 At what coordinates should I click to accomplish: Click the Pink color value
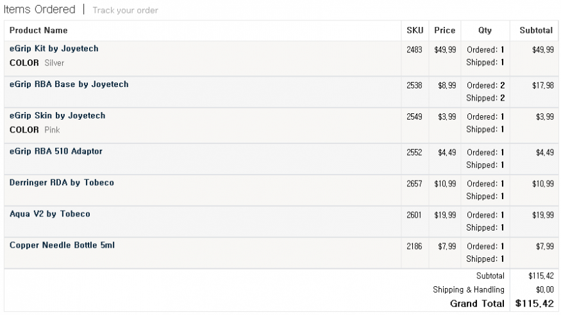(52, 130)
